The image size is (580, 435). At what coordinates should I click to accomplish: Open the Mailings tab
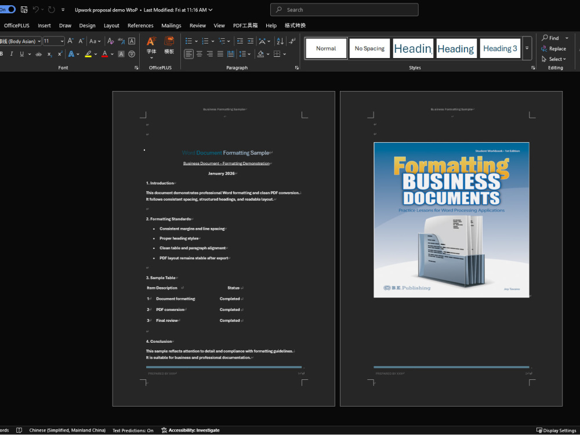[171, 26]
